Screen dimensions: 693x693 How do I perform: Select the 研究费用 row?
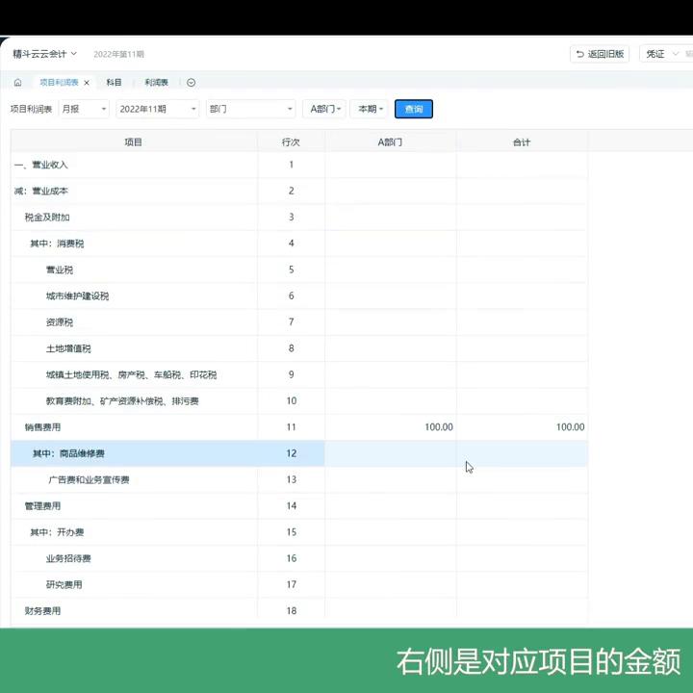click(299, 585)
